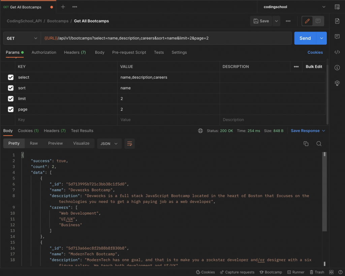Screen dimensions: 345x276
Task: Click the name,description,careers value cell
Action: 168,77
